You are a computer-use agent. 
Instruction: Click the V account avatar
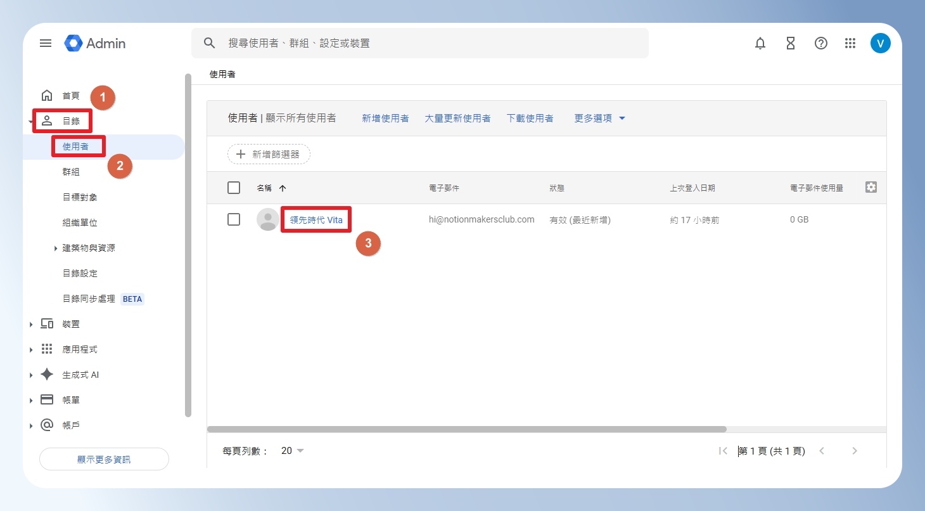881,43
